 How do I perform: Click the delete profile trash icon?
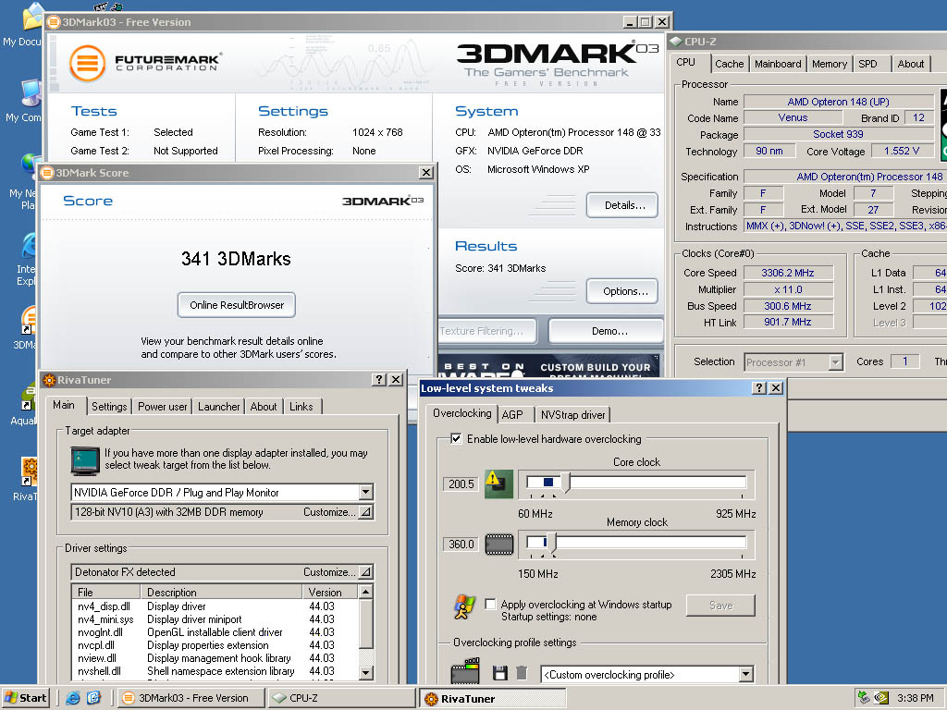pyautogui.click(x=522, y=673)
